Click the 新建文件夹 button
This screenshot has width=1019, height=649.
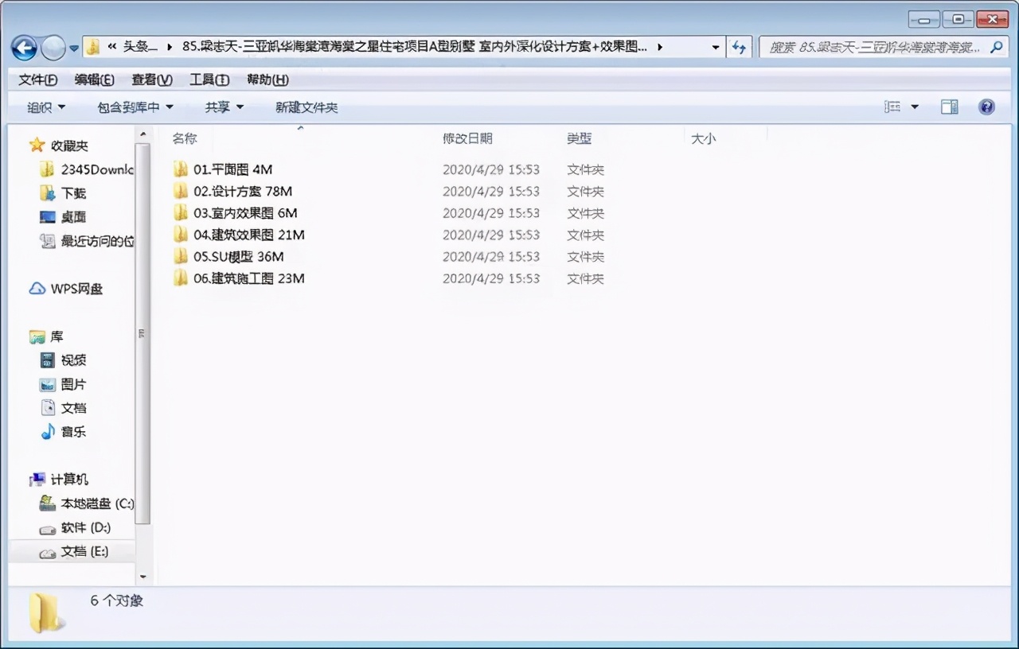click(x=306, y=107)
